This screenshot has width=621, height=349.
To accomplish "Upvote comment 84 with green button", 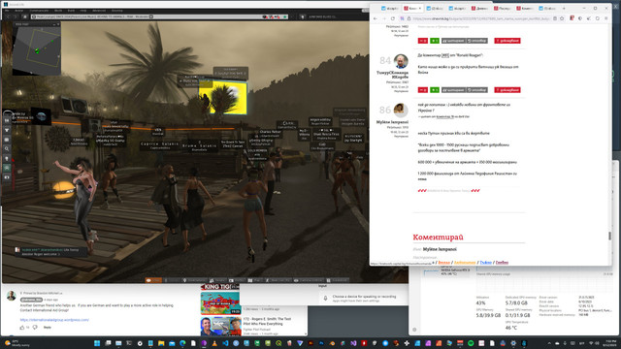I will point(435,90).
